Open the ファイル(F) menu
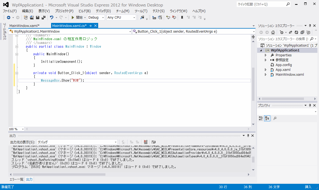 pyautogui.click(x=10, y=11)
